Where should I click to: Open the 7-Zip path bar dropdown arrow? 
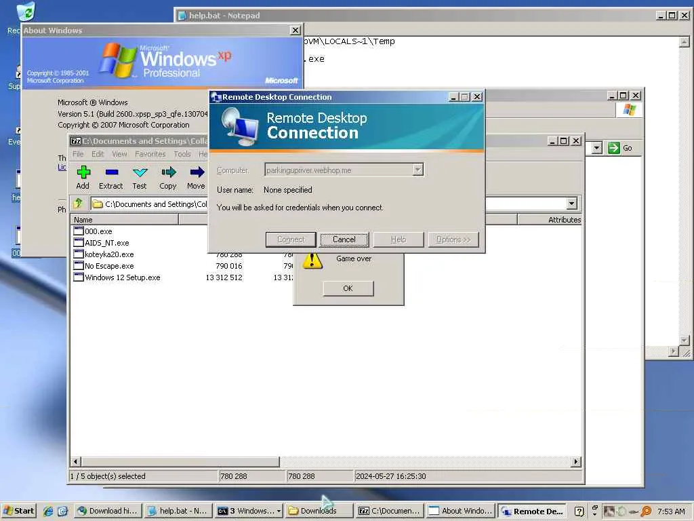(572, 204)
